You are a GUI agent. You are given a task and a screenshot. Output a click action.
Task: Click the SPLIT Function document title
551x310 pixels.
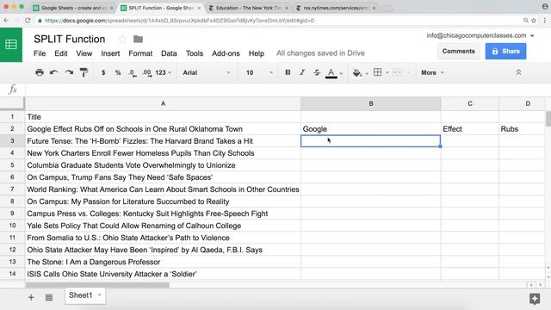[x=70, y=39]
